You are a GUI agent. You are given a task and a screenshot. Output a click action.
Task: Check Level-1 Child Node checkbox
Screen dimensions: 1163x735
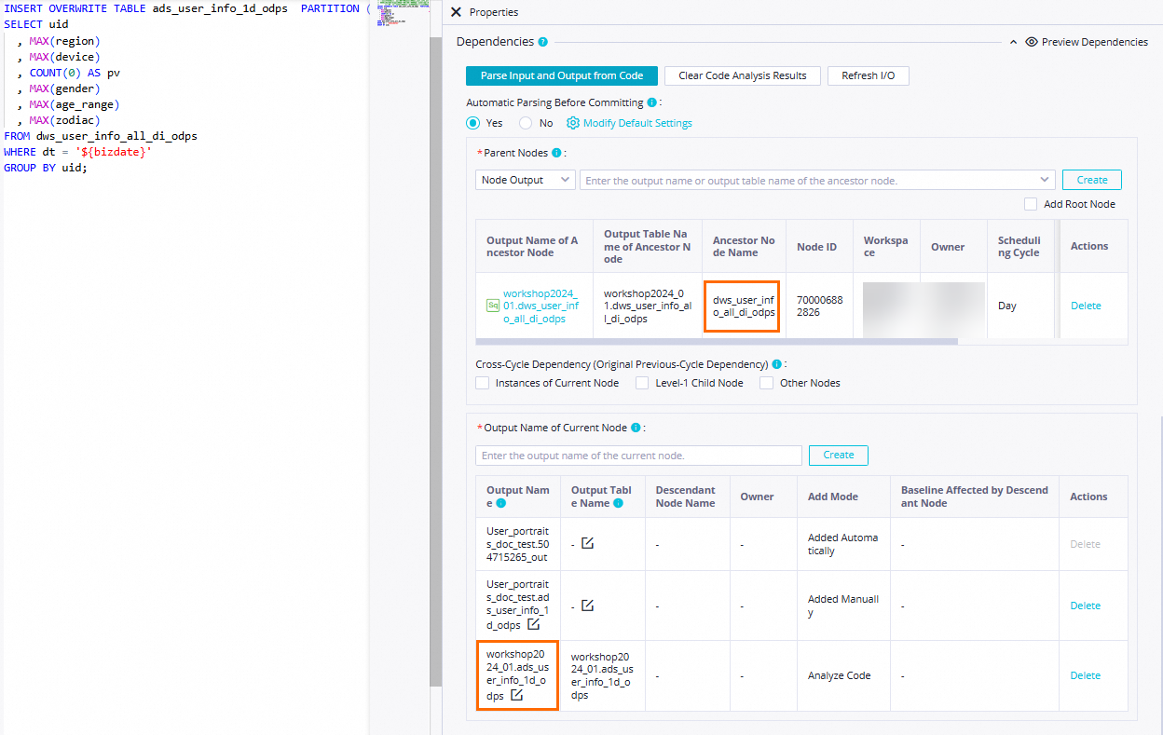pyautogui.click(x=642, y=383)
